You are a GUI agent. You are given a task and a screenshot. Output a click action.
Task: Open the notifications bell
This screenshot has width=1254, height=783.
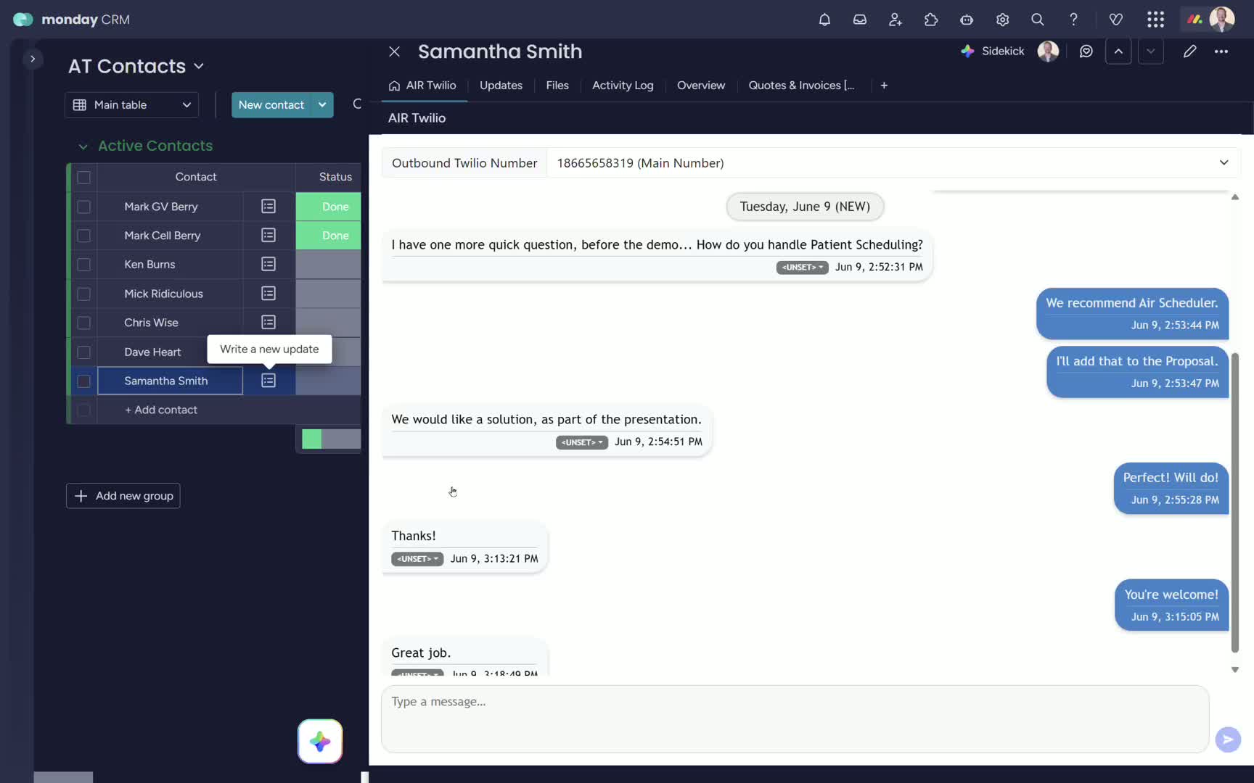point(824,20)
